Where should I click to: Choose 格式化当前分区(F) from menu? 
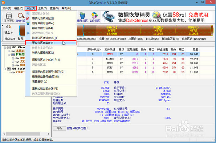51,18
